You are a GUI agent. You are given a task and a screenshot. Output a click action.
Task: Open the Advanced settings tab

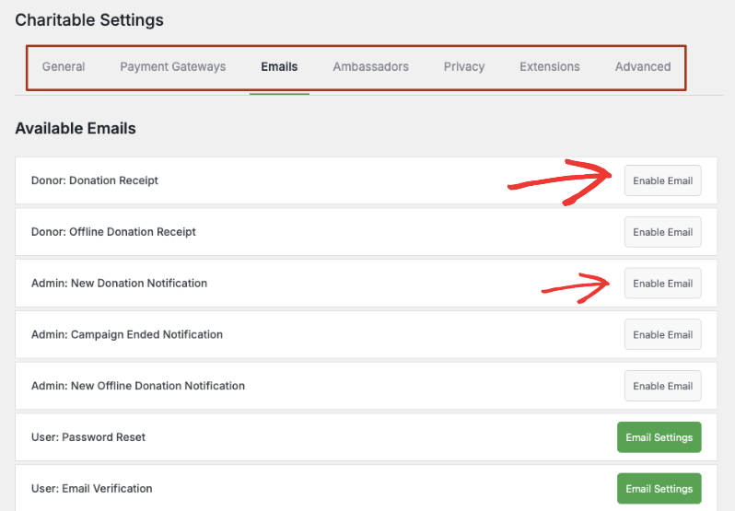click(x=643, y=67)
